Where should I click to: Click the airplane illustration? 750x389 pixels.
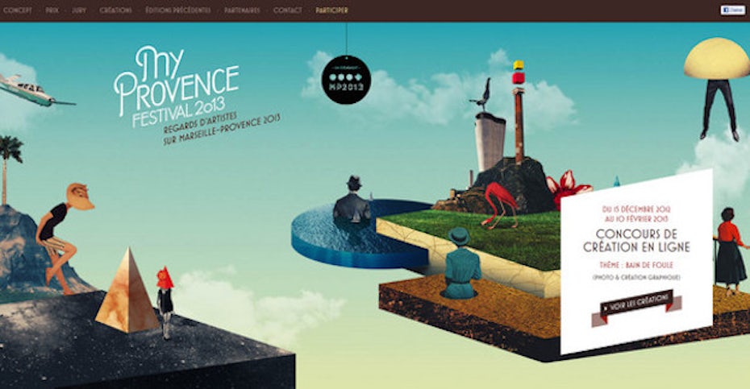[x=32, y=89]
